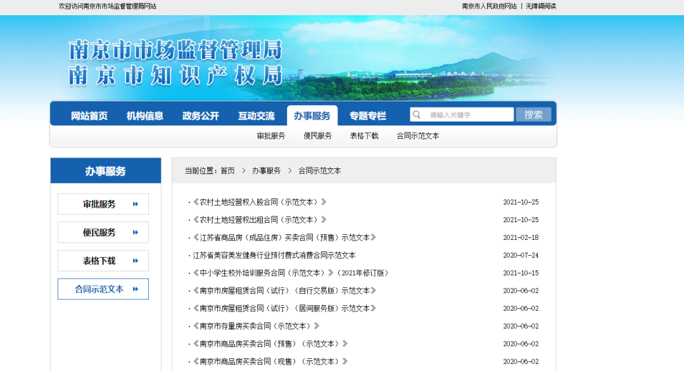Viewport: 684px width, 371px height.
Task: Click the magnifier icon in search box
Action: click(x=417, y=115)
